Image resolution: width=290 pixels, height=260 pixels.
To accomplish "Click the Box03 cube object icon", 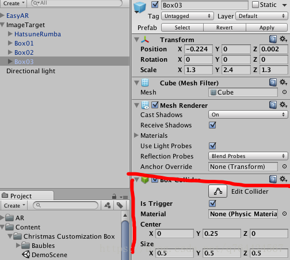I will point(140,7).
